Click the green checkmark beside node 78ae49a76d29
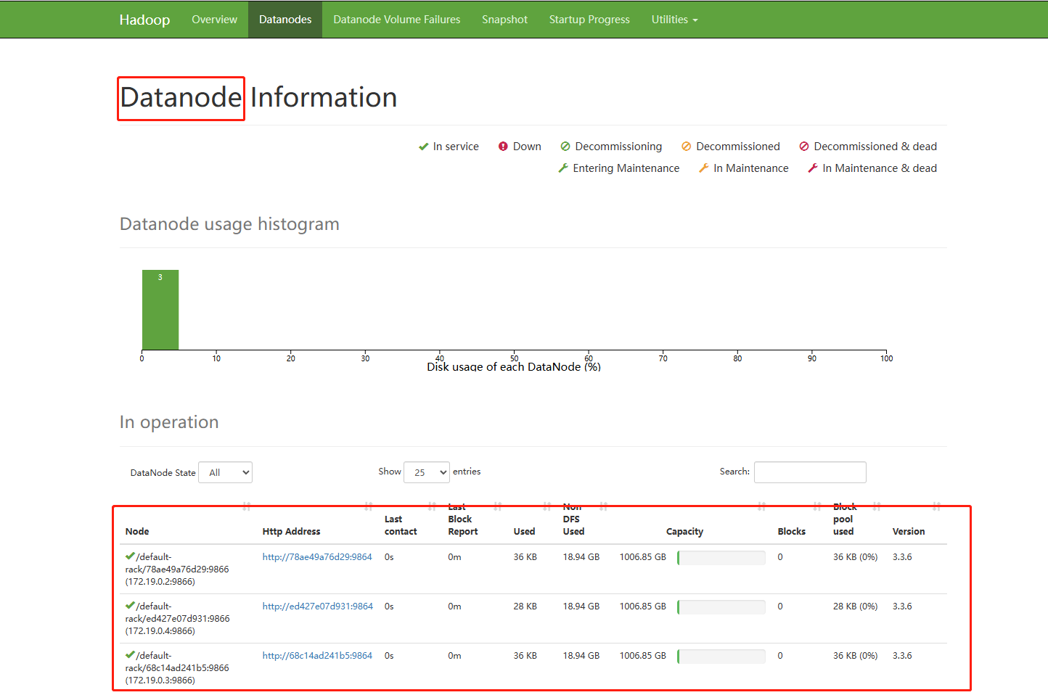The image size is (1048, 695). tap(129, 556)
